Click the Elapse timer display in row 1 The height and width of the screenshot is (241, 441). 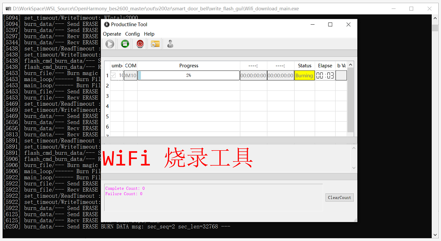pyautogui.click(x=325, y=76)
